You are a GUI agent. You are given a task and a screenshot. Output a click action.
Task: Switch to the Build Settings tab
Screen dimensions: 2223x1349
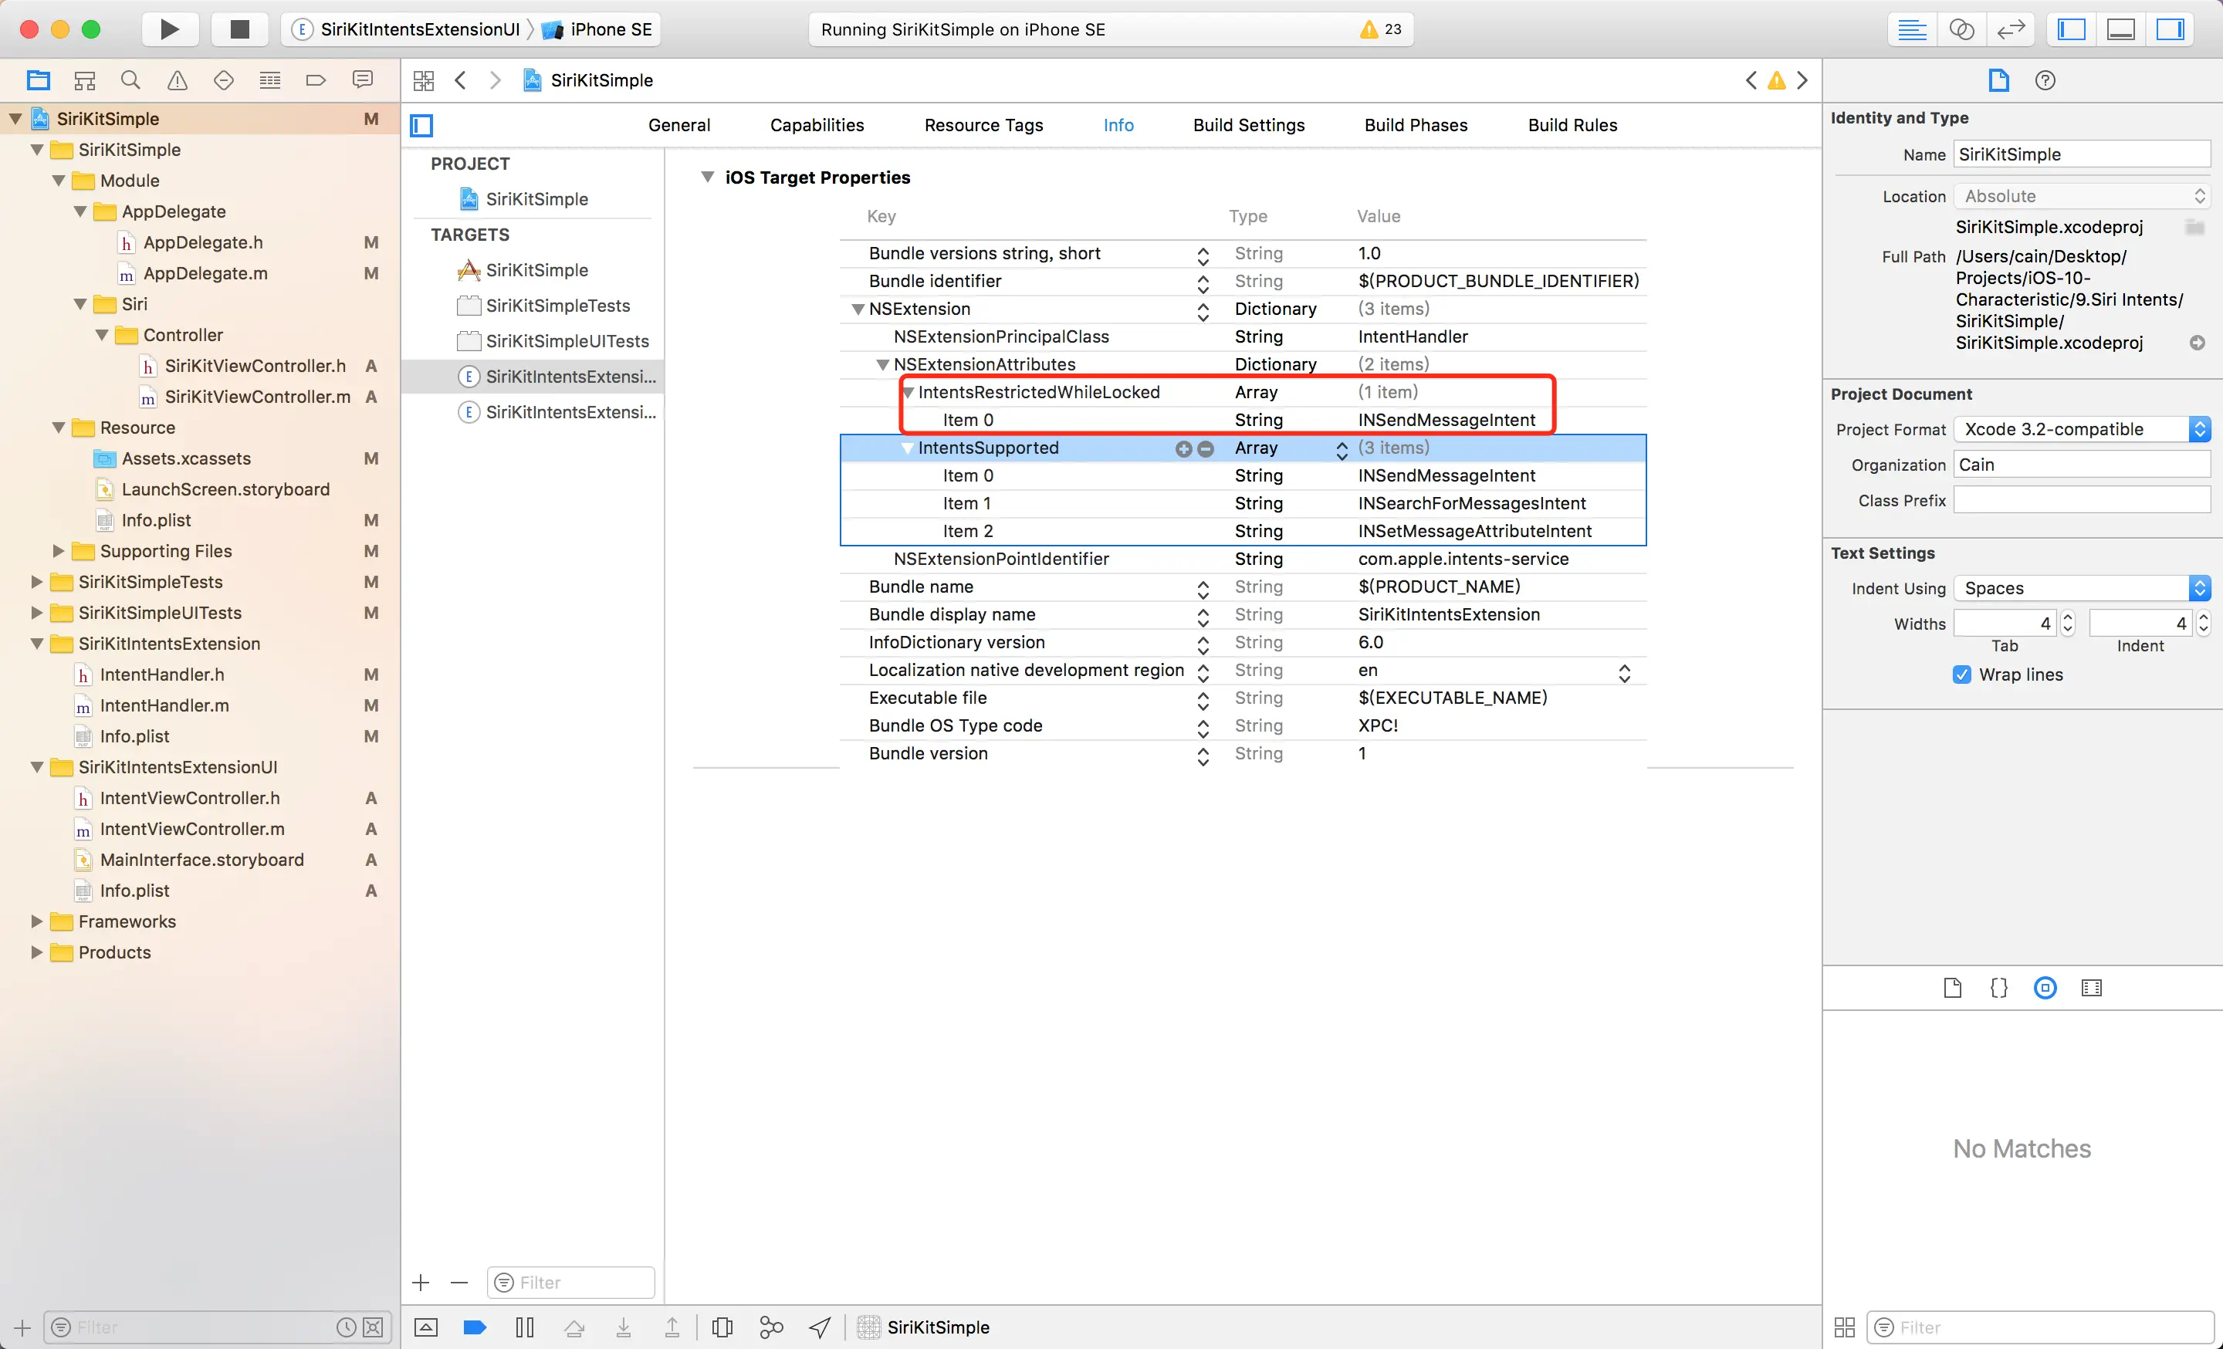pos(1247,125)
